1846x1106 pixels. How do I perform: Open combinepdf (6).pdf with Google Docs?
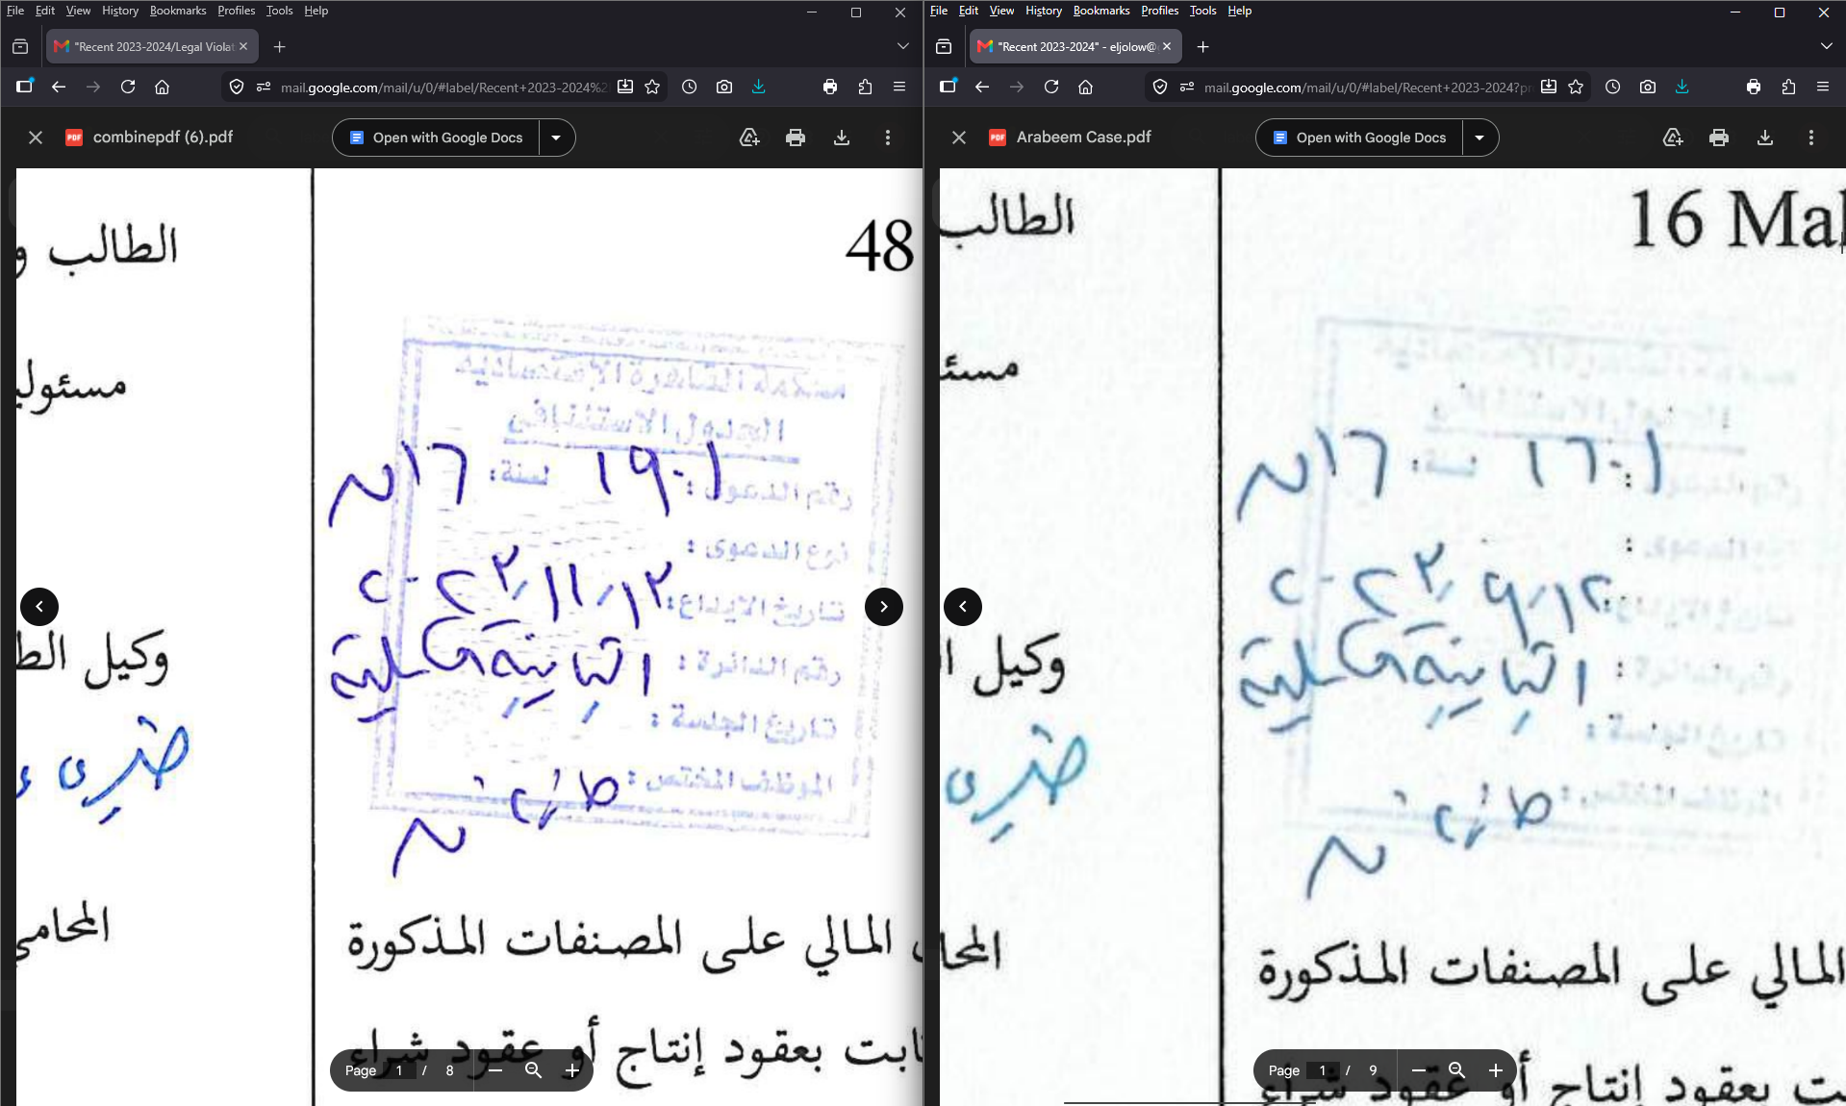click(436, 138)
